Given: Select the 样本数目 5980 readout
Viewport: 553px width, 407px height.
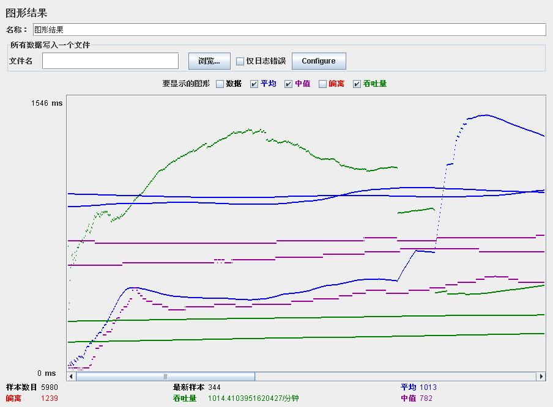Looking at the screenshot, I should point(32,387).
